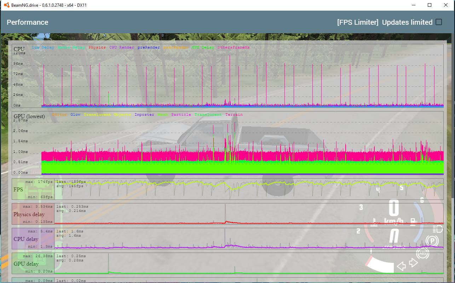Click the Mesh legend label
This screenshot has width=455, height=283.
pos(163,115)
